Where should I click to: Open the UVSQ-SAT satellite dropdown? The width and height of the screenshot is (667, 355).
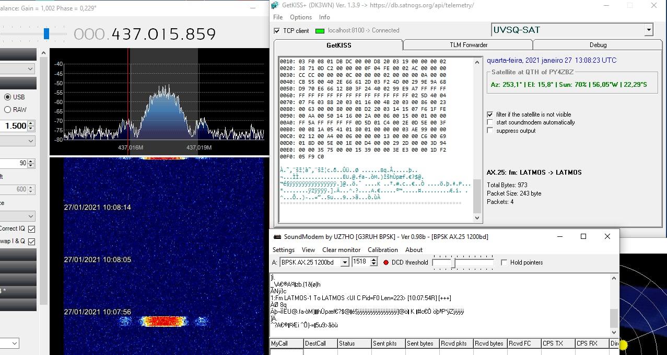click(648, 30)
